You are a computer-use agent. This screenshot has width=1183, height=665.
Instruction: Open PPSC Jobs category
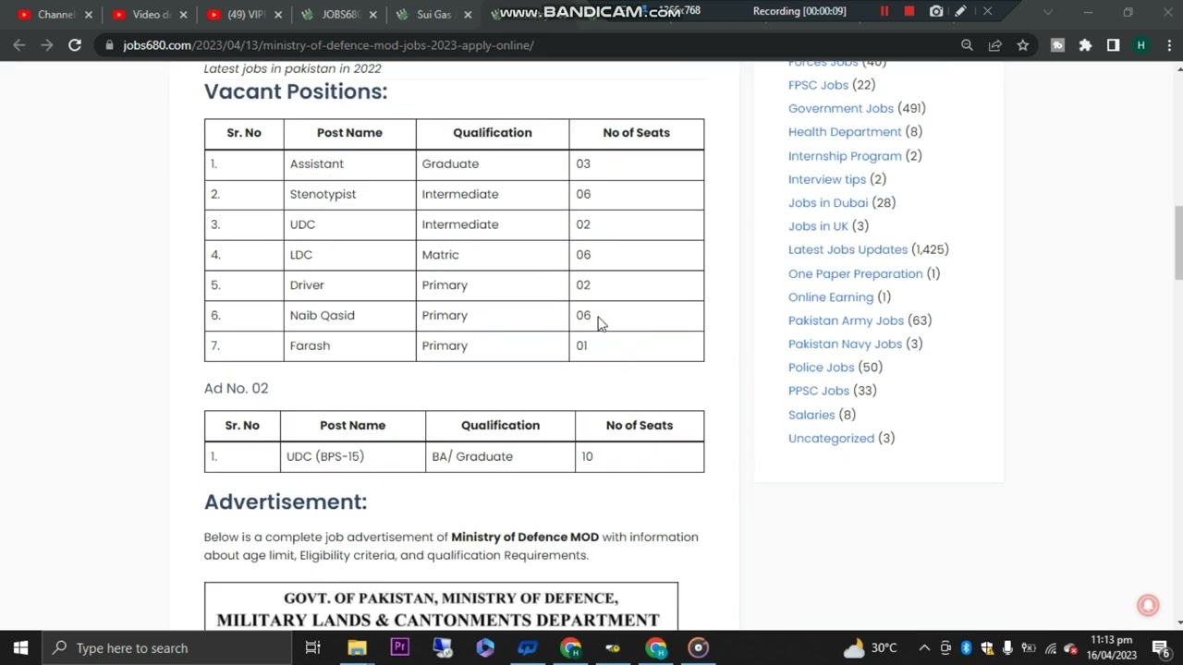818,391
